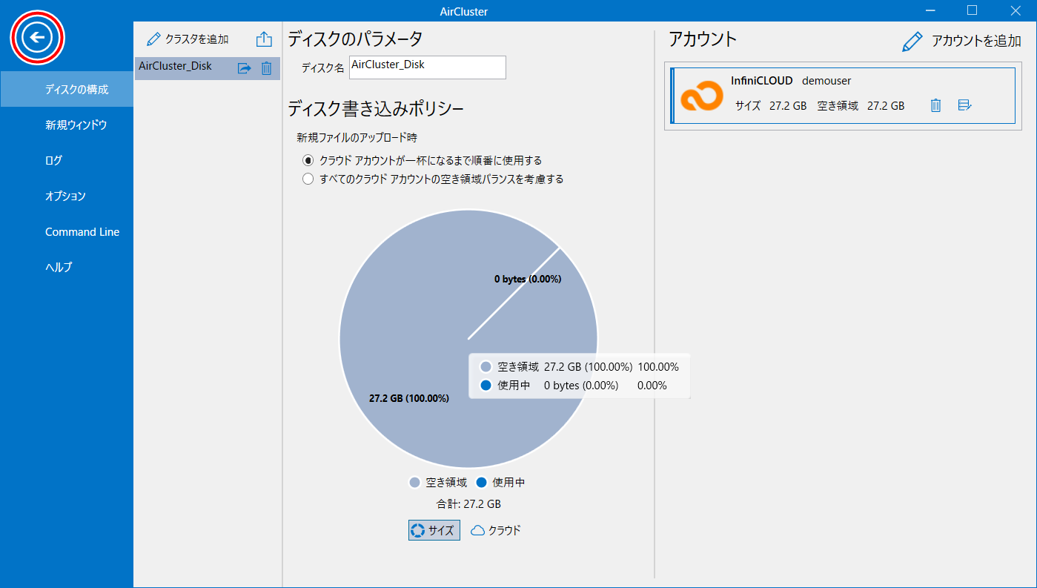Click the InfiniCLOUD orange logo

tap(701, 96)
